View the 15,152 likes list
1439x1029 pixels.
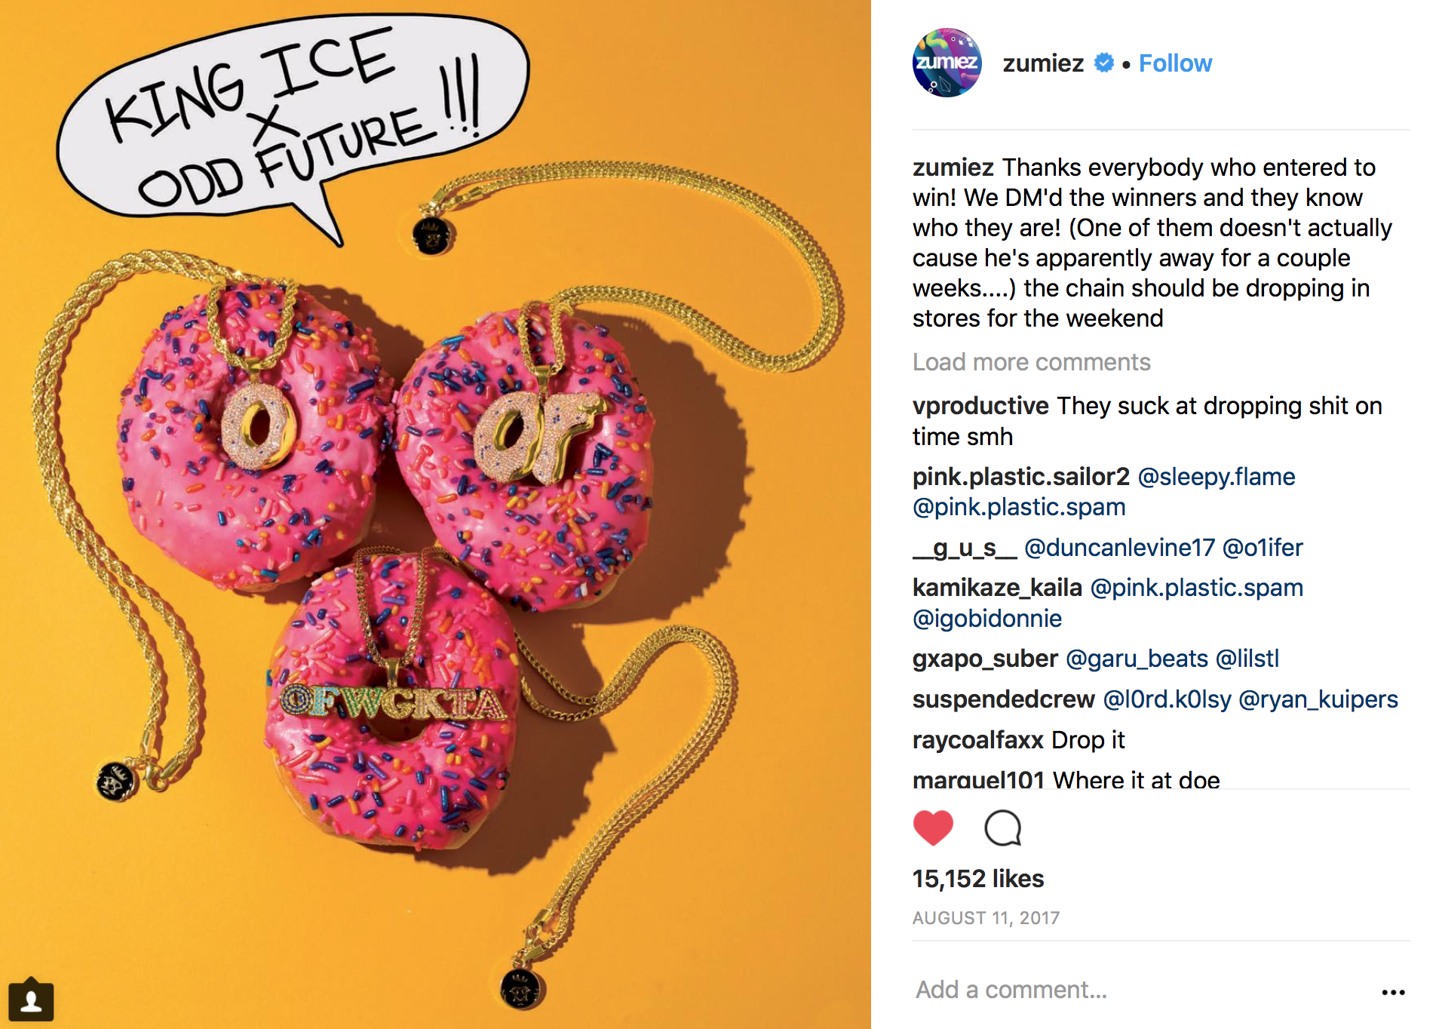click(978, 879)
